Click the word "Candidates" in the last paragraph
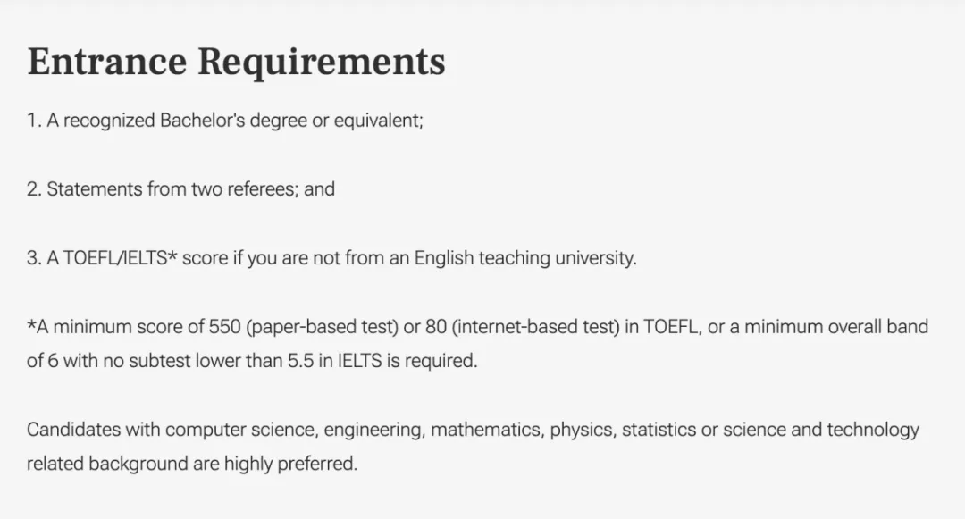The height and width of the screenshot is (519, 965). coord(74,429)
